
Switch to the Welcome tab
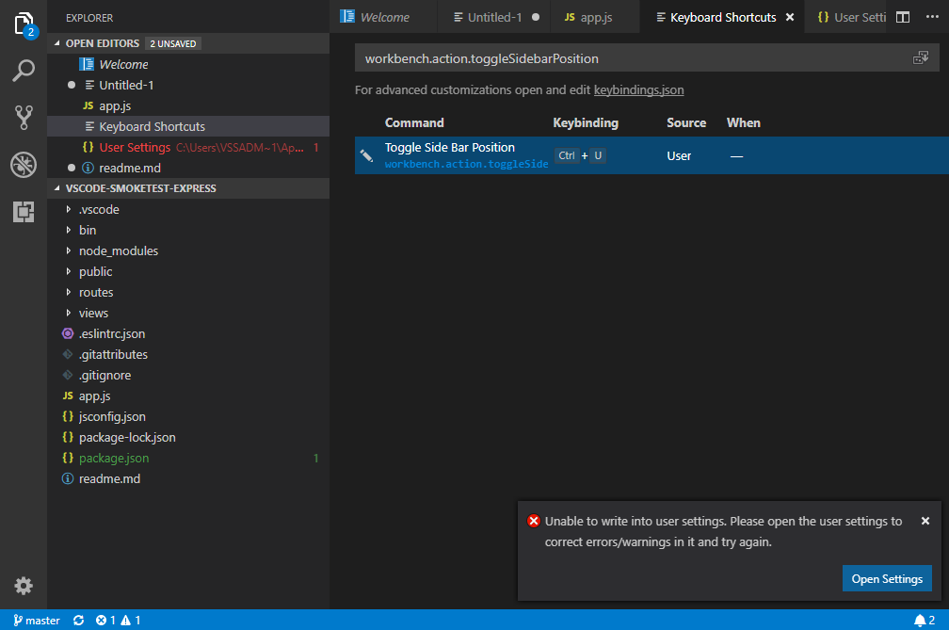[384, 17]
